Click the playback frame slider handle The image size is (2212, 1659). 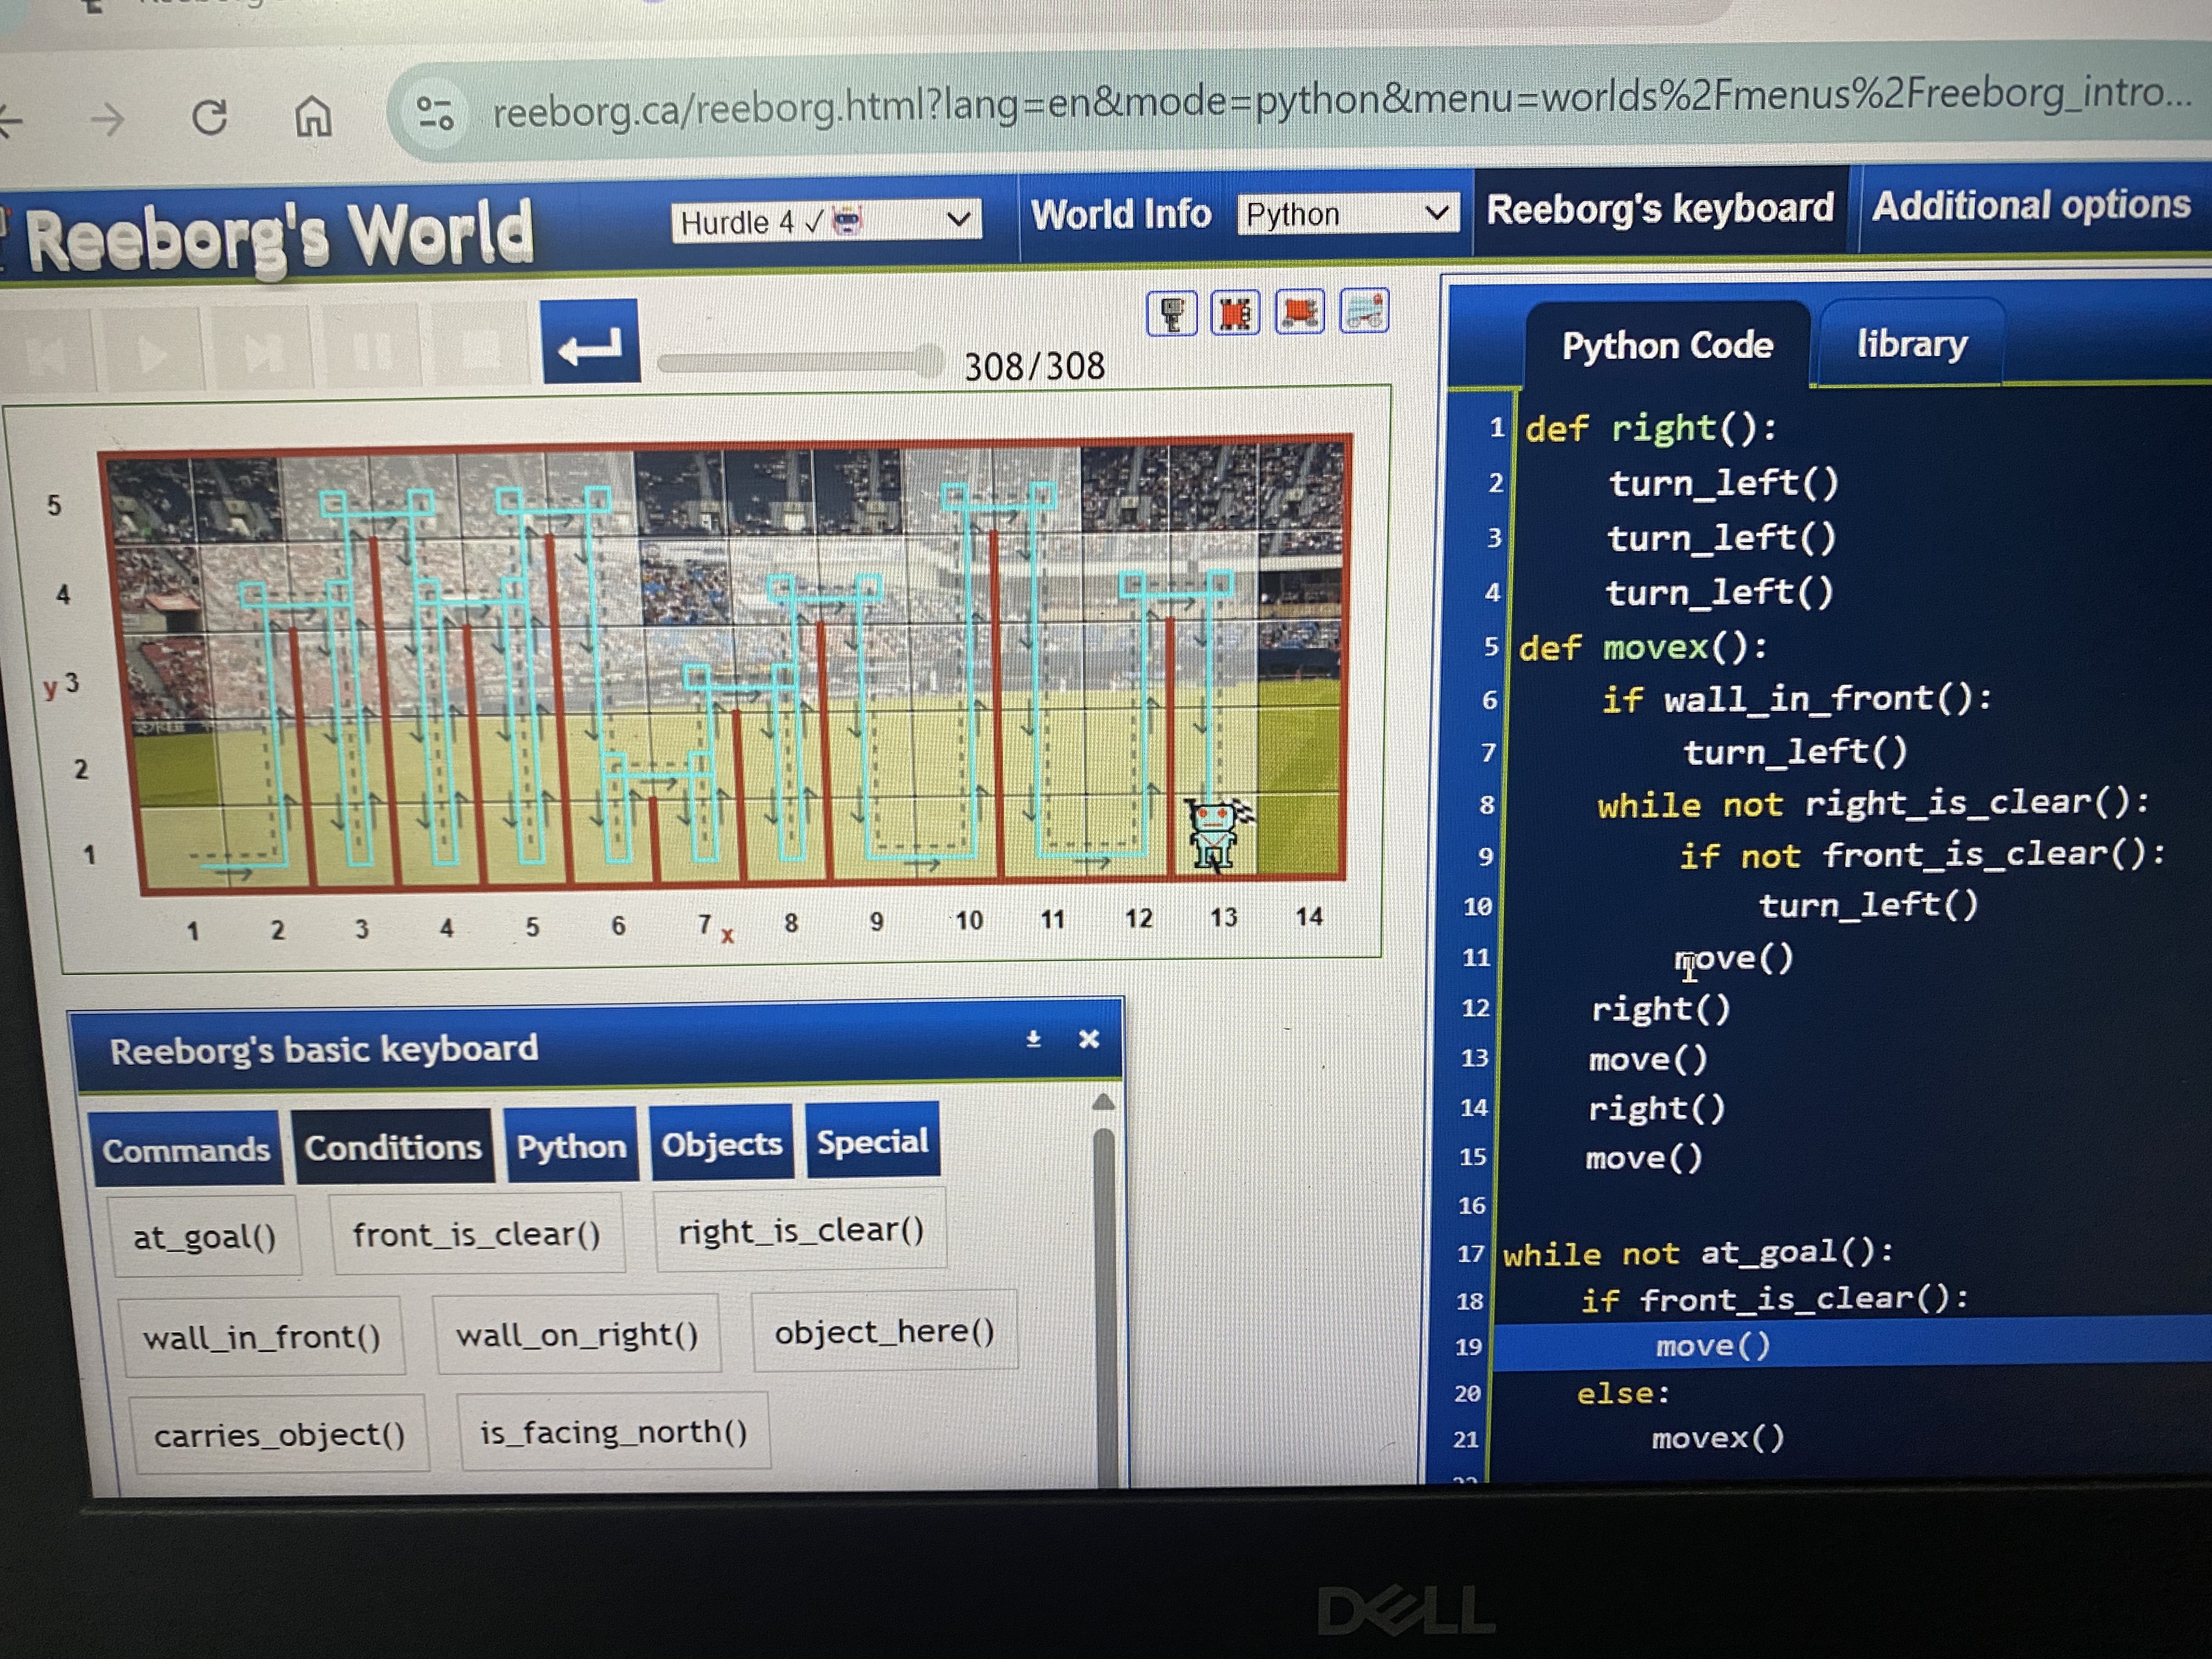(x=929, y=360)
